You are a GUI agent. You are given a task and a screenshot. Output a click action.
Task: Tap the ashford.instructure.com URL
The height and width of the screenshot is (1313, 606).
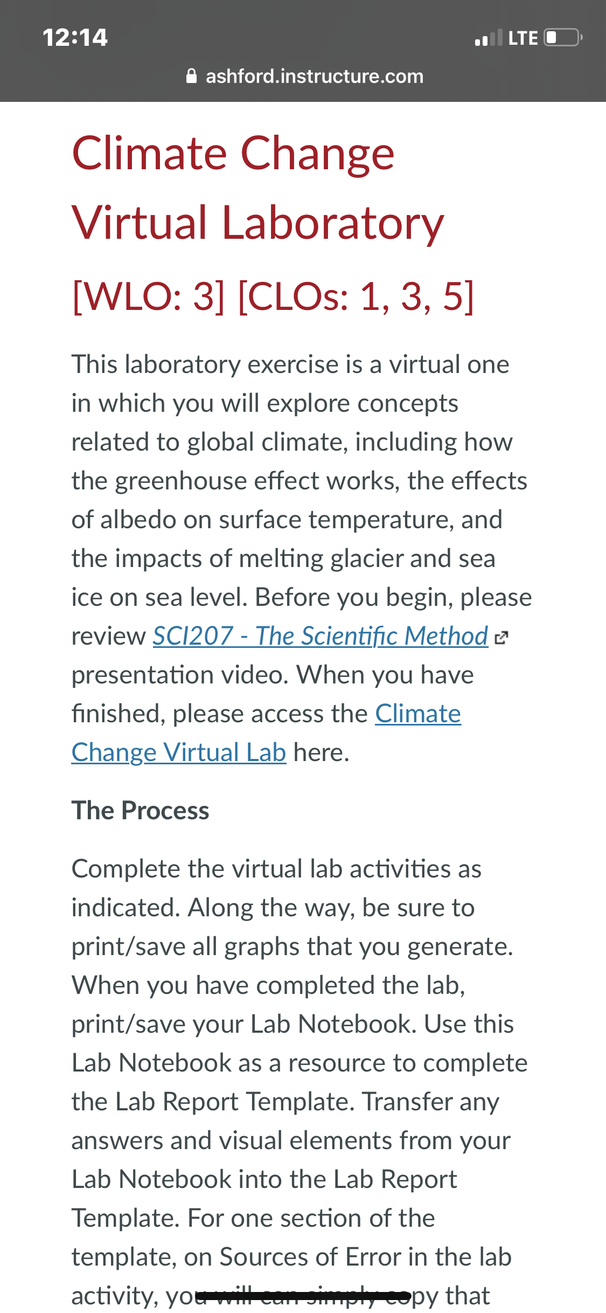pyautogui.click(x=315, y=76)
